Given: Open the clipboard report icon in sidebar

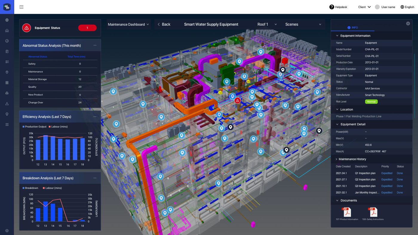Looking at the screenshot, I should click(7, 51).
